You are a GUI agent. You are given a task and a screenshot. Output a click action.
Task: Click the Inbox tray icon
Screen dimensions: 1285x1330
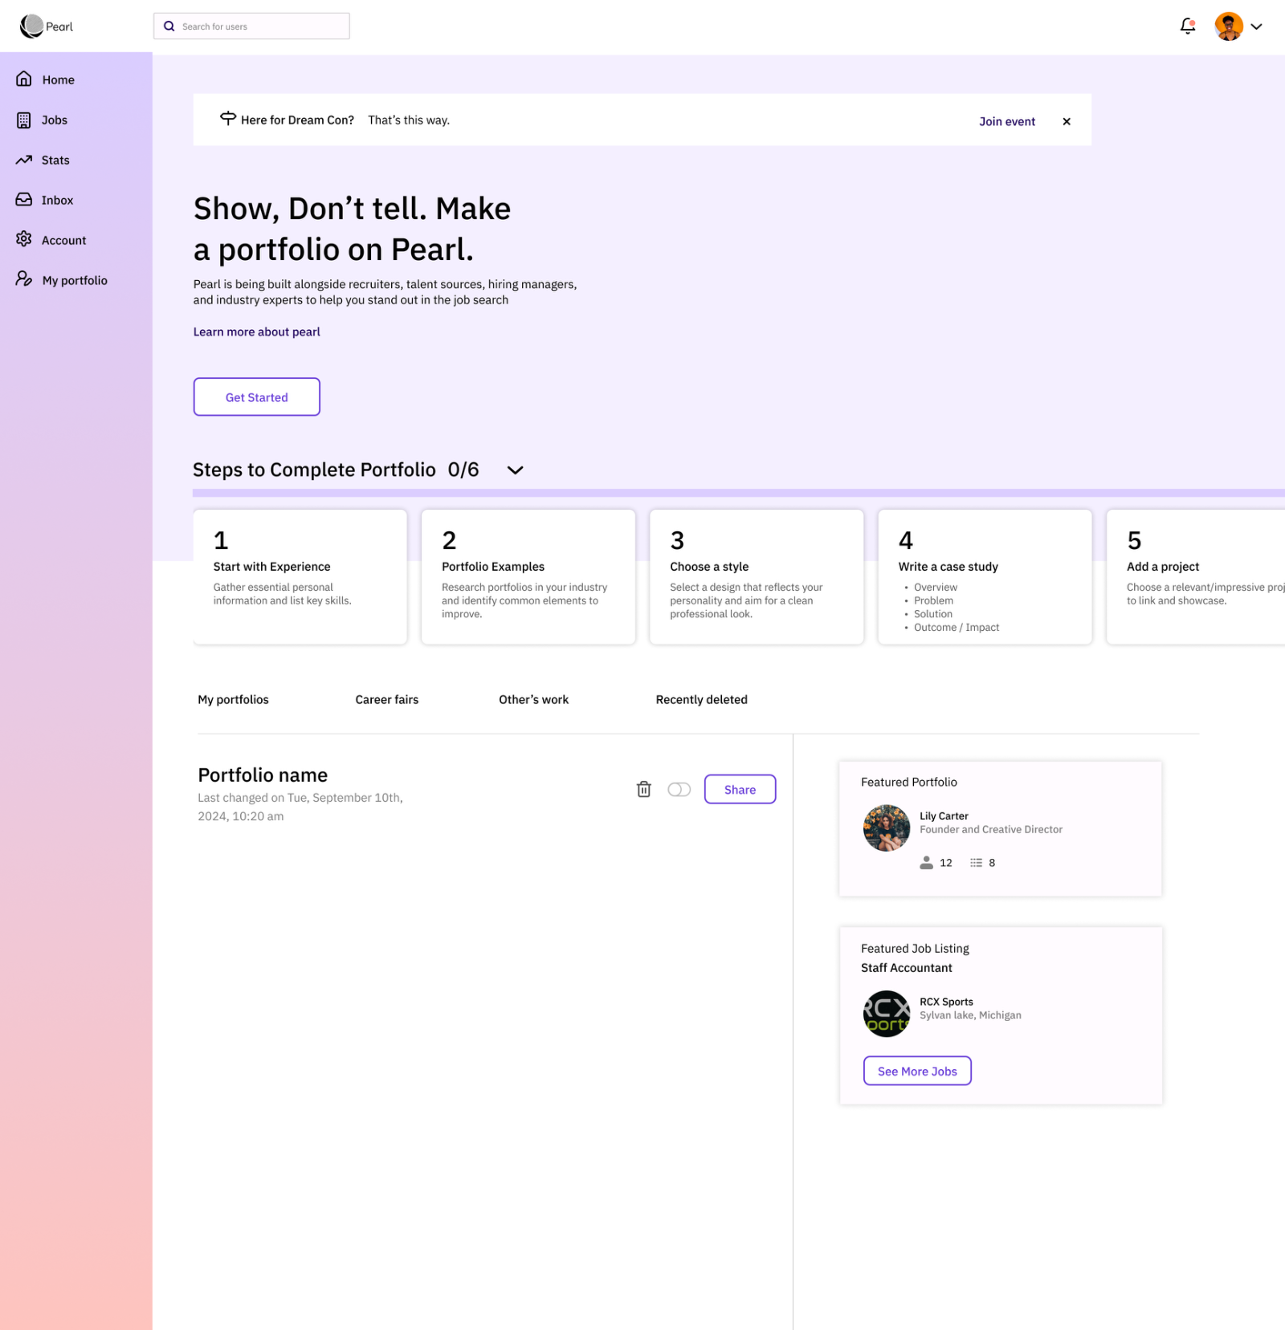coord(24,199)
